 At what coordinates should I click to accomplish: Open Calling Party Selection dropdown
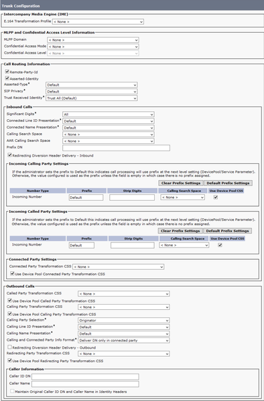124,321
